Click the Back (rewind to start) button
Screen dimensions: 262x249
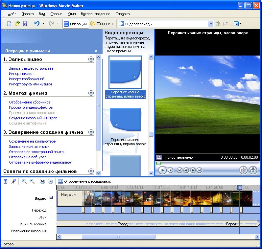pyautogui.click(x=179, y=170)
